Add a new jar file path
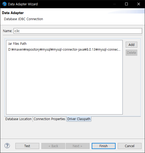The height and width of the screenshot is (153, 145). tap(131, 45)
